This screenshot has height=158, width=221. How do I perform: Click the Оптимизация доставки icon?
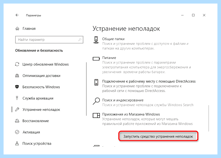17,76
